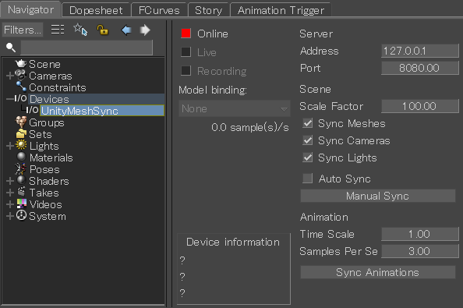Select the Materials tree item
This screenshot has height=308, width=463.
coord(51,158)
